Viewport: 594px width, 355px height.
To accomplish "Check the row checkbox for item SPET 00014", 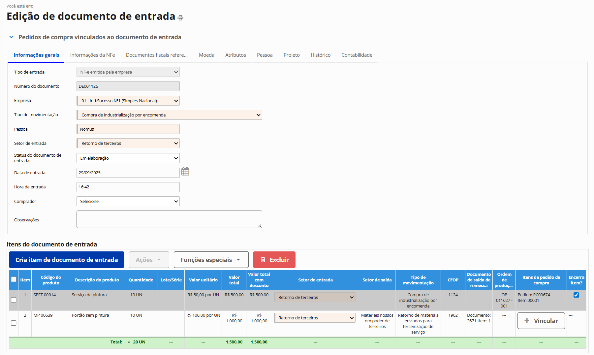I will (14, 300).
